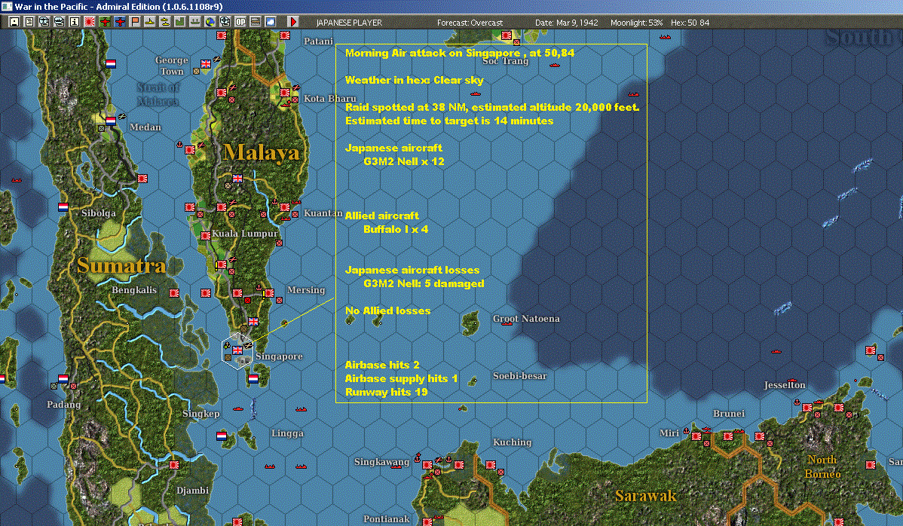This screenshot has width=903, height=526.
Task: Open the document list toolbar icon
Action: (29, 22)
